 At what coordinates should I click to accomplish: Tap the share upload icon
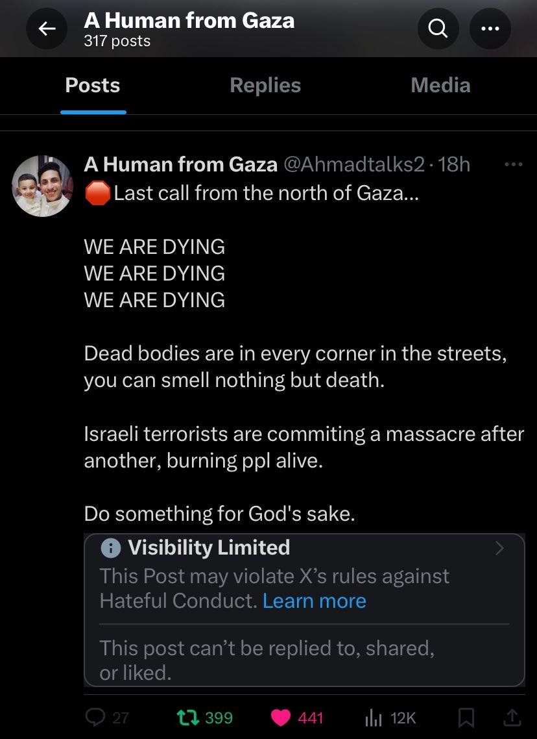[x=512, y=717]
